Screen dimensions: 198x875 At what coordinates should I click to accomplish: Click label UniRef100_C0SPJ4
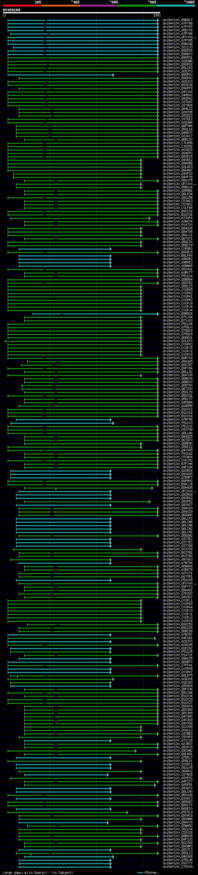tap(178, 310)
